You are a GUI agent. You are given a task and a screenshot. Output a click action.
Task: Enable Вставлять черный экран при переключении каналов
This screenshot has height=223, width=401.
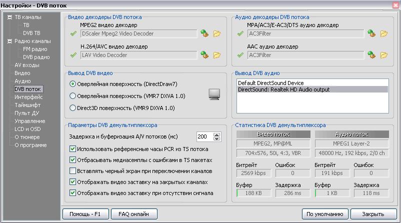[73, 171]
